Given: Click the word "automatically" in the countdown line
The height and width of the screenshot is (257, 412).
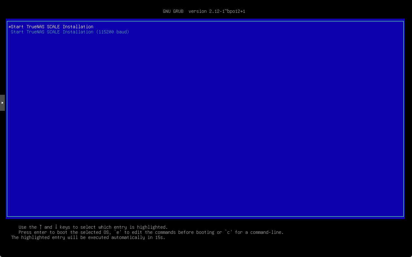Looking at the screenshot, I should click(128, 237).
